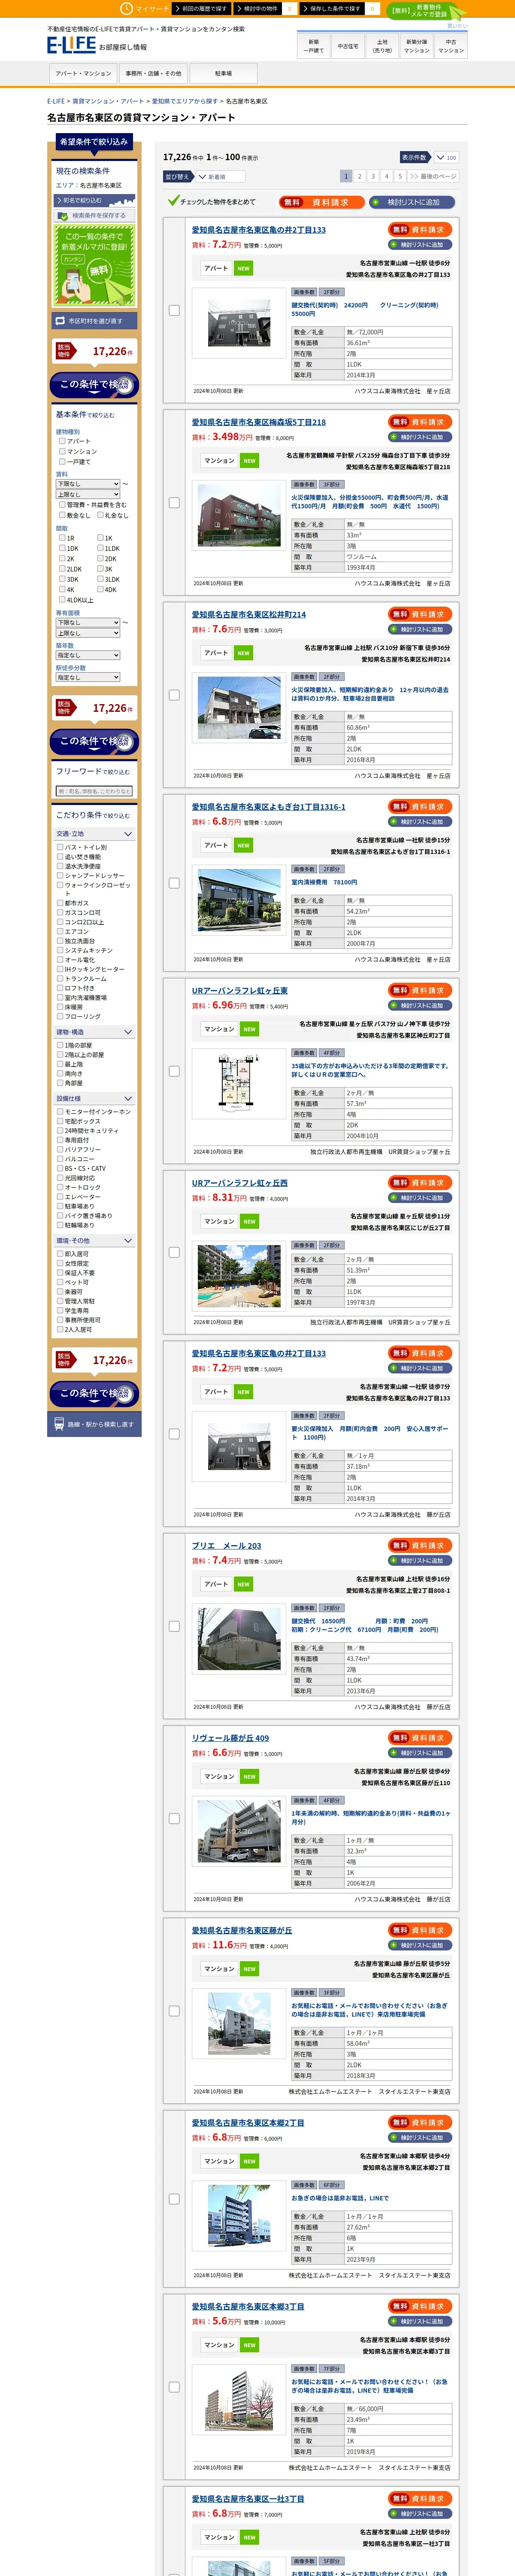The width and height of the screenshot is (515, 2576).
Task: View the 梅森坂5丁目218 building photo
Action: click(239, 515)
